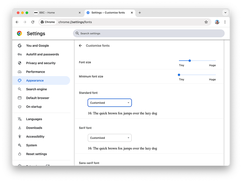The width and height of the screenshot is (242, 182).
Task: Click the Chrome logo next to Settings
Action: pos(20,34)
